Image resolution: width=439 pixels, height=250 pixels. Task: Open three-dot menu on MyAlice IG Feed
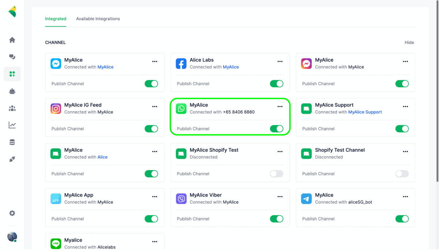tap(155, 107)
